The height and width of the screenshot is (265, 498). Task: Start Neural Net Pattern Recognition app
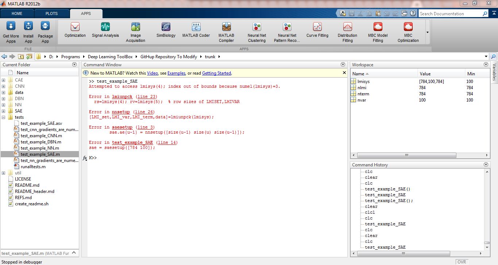pos(287,32)
